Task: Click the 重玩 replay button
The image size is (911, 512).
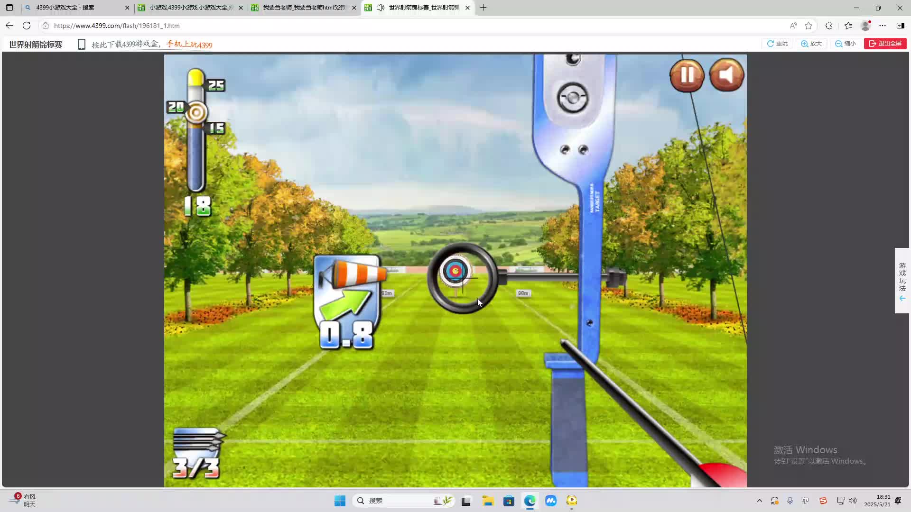Action: click(x=777, y=44)
